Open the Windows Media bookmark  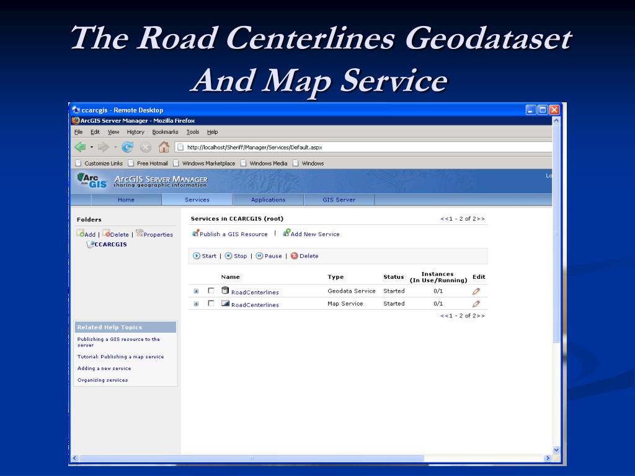click(264, 163)
